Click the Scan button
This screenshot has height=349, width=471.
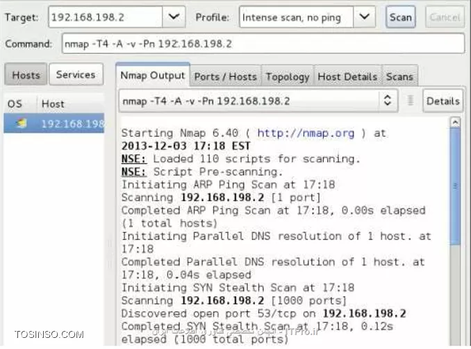coord(401,17)
